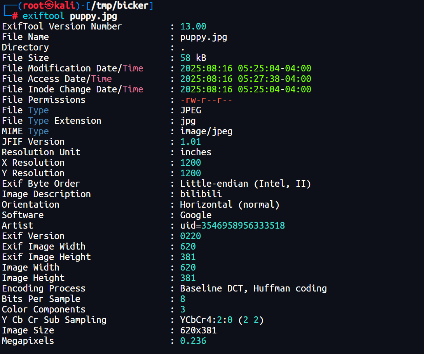Image resolution: width=424 pixels, height=354 pixels.
Task: Click the JFIF Version value 1.01
Action: [190, 142]
